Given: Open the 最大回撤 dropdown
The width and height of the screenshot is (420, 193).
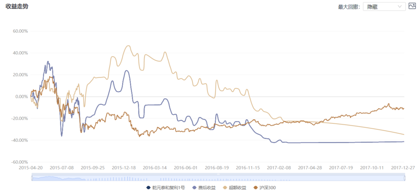Looking at the screenshot, I should click(x=384, y=7).
